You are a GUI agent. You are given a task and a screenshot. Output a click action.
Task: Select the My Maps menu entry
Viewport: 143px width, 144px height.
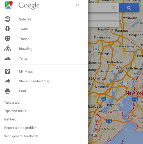[x=26, y=71]
